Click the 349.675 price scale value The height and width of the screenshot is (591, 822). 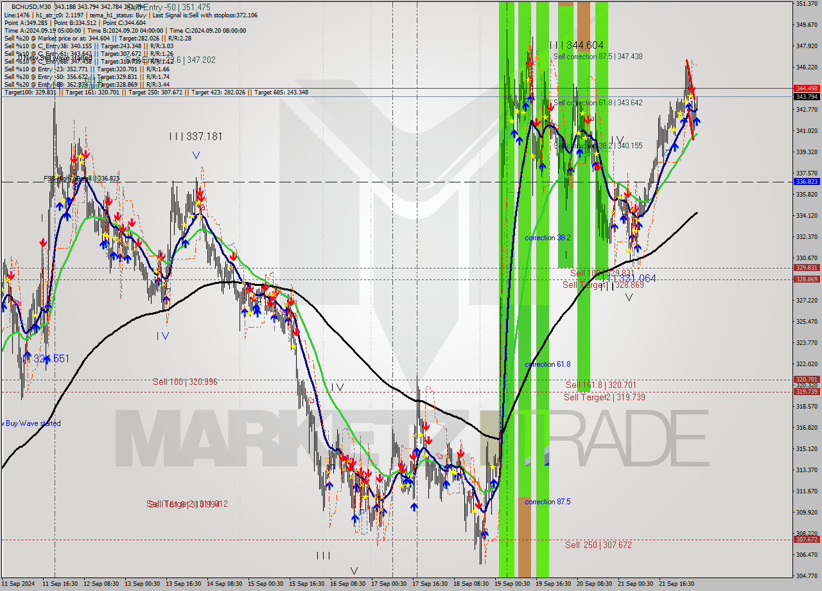(x=807, y=25)
